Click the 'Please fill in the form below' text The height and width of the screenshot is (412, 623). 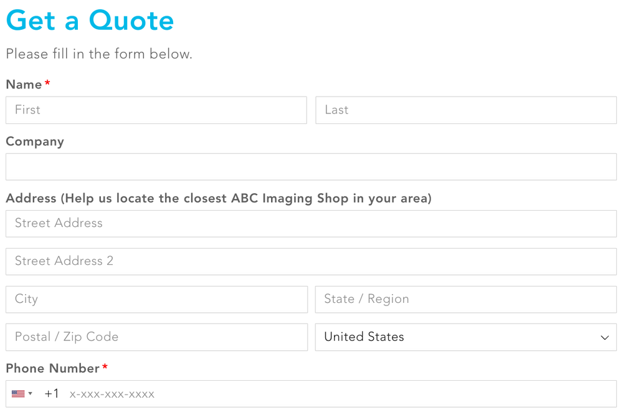[99, 54]
